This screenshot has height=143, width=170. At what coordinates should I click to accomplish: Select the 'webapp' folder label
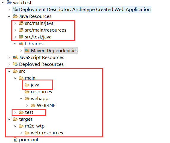[x=40, y=99]
